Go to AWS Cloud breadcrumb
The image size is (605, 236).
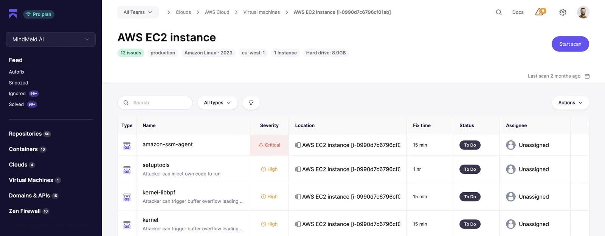click(x=217, y=12)
